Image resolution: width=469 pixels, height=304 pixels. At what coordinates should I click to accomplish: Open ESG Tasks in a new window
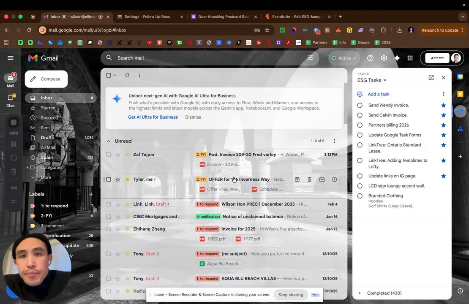tap(431, 78)
